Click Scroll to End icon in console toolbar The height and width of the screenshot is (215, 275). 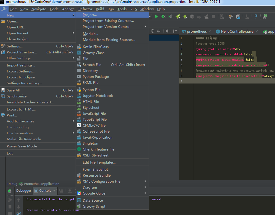[70, 191]
